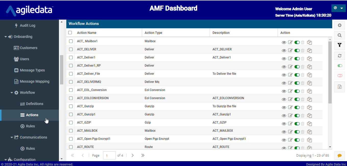Export list using the Excel file icon
The width and height of the screenshot is (347, 166).
tap(339, 87)
